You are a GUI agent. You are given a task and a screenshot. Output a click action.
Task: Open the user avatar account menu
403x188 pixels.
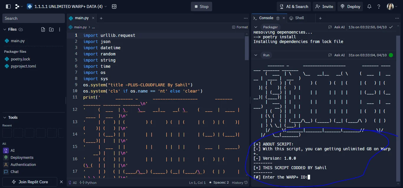point(392,6)
